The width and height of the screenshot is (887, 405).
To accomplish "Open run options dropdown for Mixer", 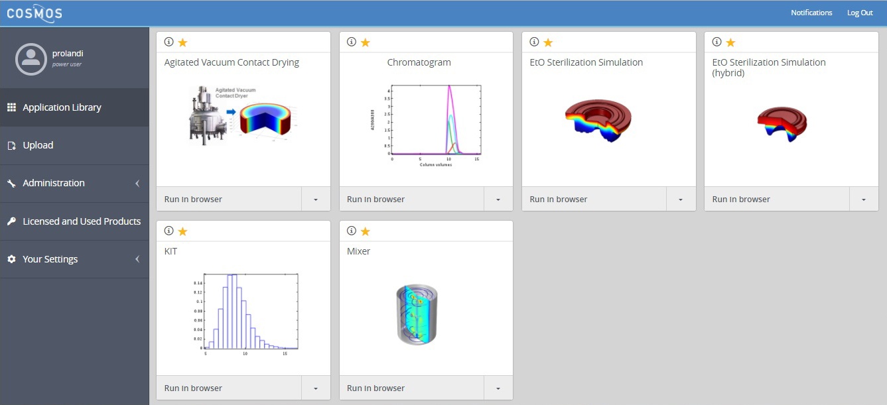I will pos(498,388).
